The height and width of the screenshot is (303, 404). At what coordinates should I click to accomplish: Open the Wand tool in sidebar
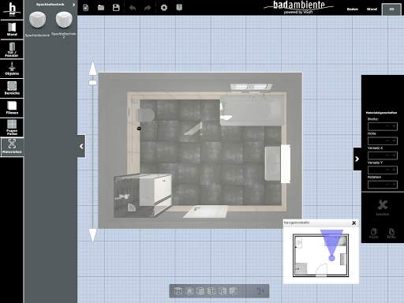tap(12, 29)
